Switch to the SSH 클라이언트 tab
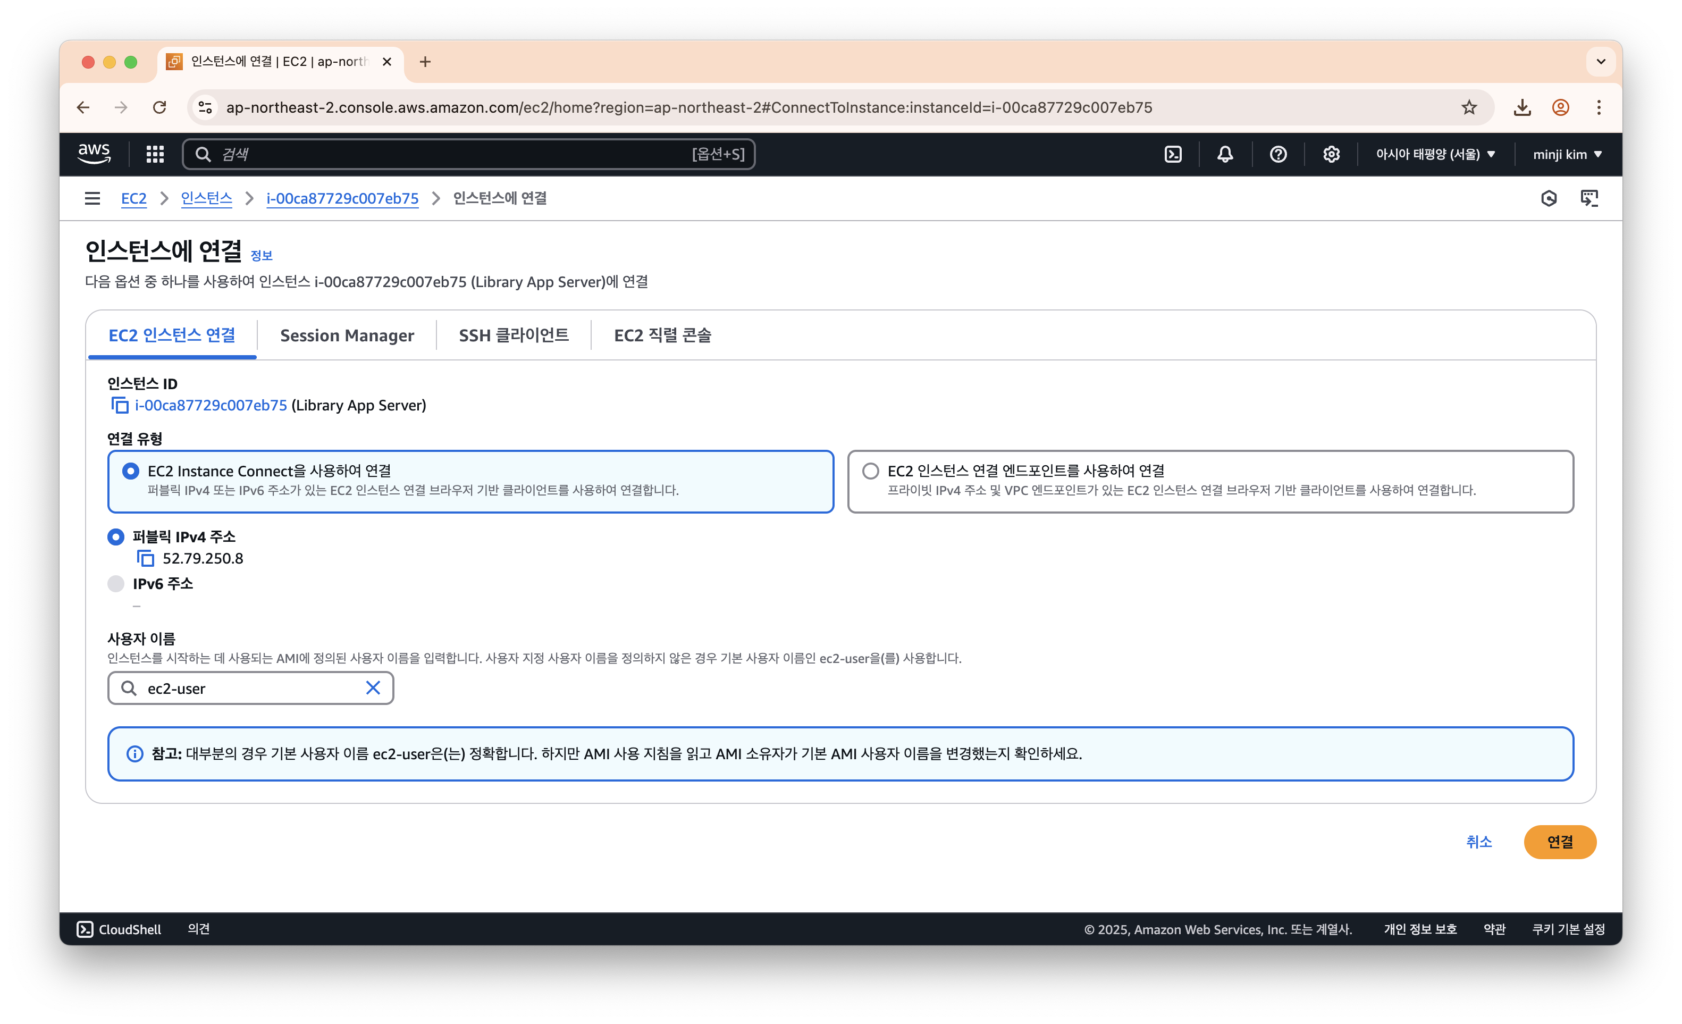 (514, 335)
